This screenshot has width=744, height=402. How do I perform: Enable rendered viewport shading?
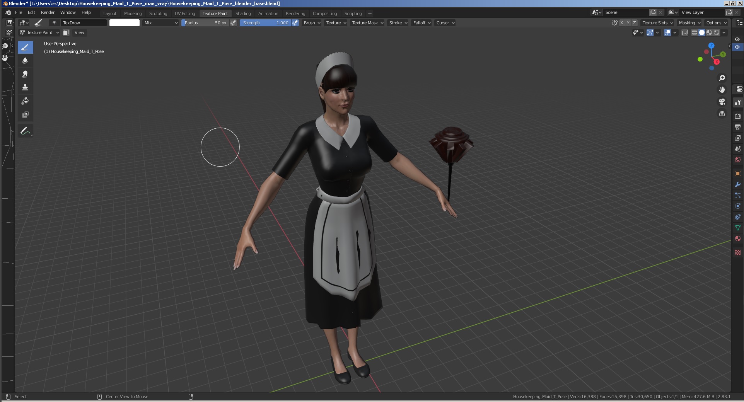click(717, 32)
